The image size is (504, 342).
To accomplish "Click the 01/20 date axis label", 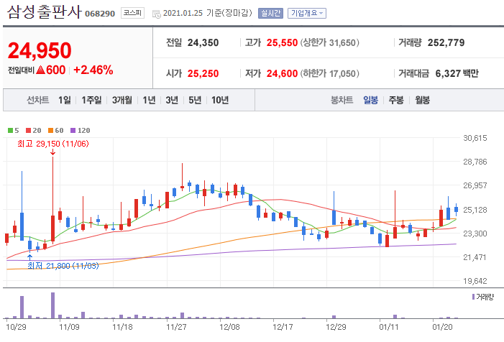I will [x=442, y=327].
